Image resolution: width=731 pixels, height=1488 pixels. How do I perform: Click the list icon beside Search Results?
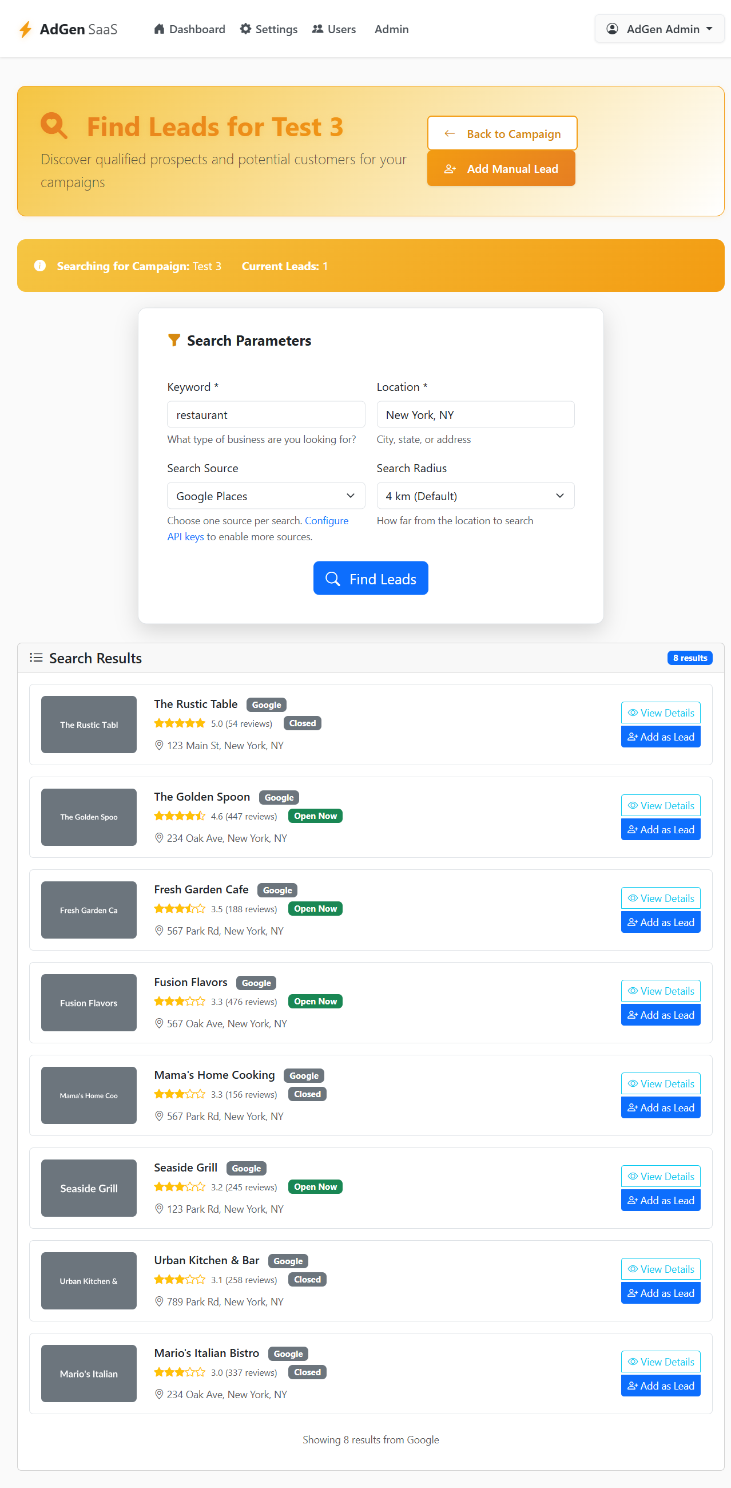point(37,658)
